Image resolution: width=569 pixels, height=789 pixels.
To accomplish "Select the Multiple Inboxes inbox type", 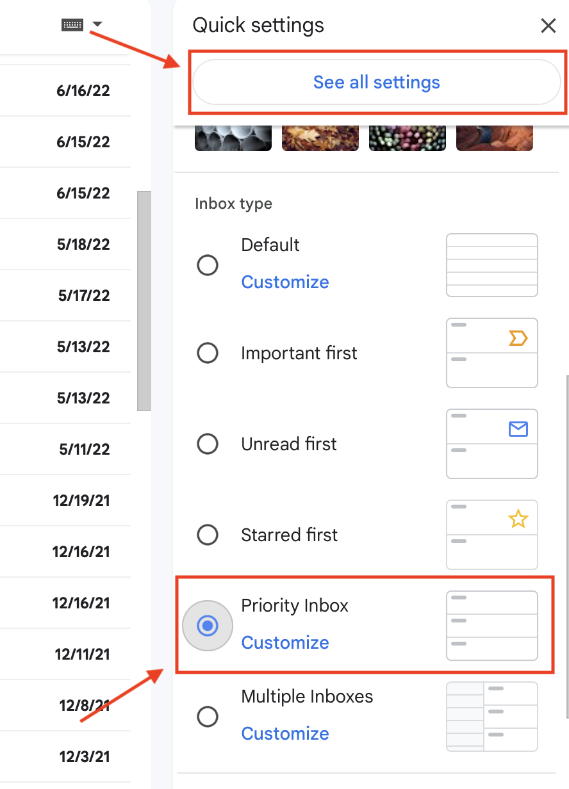I will [x=208, y=717].
